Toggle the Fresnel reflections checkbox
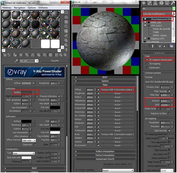 pos(59,96)
